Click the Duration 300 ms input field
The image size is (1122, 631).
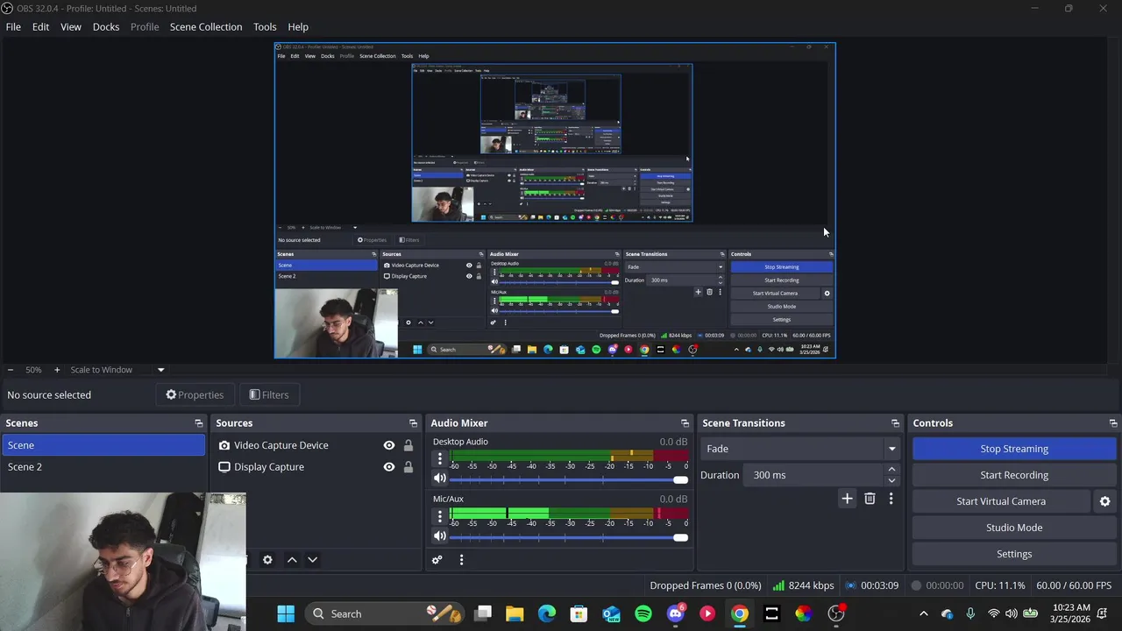click(x=815, y=475)
